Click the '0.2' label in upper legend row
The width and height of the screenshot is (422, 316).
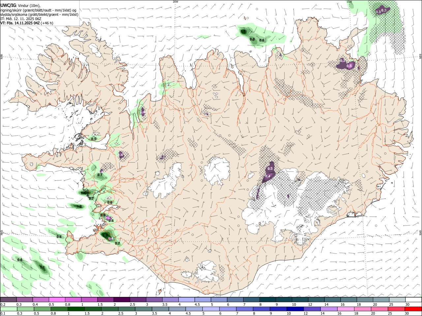click(3, 304)
